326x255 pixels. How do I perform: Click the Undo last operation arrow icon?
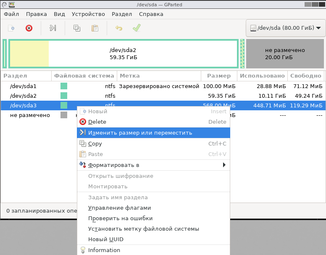(119, 28)
